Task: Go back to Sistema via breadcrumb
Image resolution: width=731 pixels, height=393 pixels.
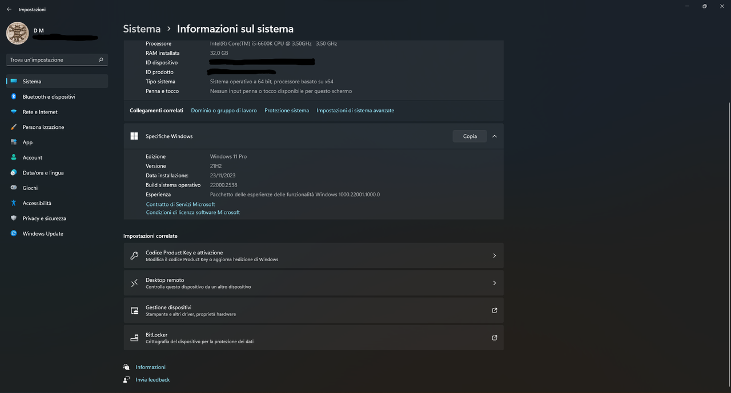Action: pos(142,29)
